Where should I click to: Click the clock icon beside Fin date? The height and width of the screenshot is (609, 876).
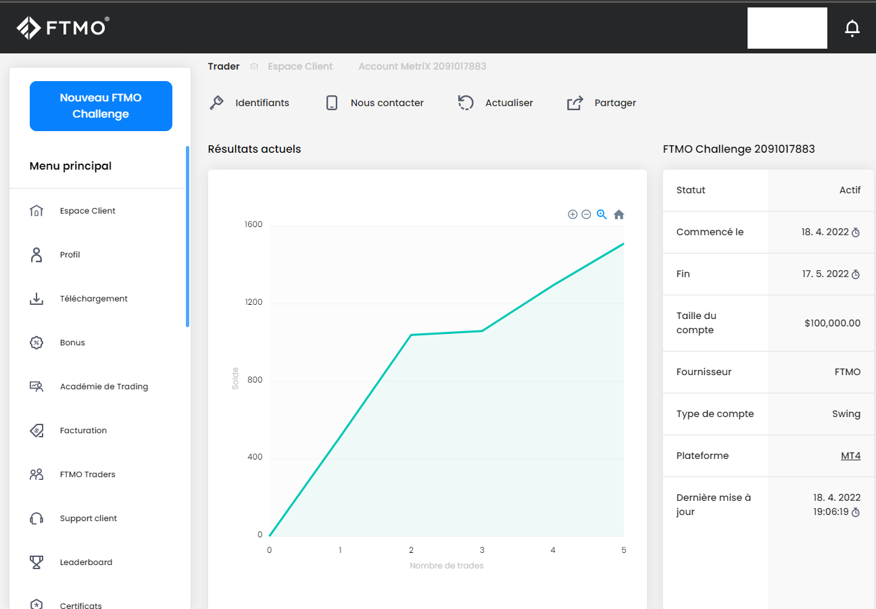click(856, 274)
